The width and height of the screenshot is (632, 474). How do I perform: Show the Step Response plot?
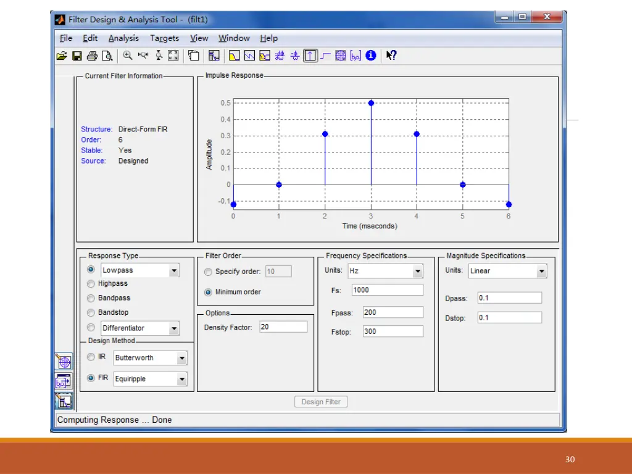coord(326,56)
